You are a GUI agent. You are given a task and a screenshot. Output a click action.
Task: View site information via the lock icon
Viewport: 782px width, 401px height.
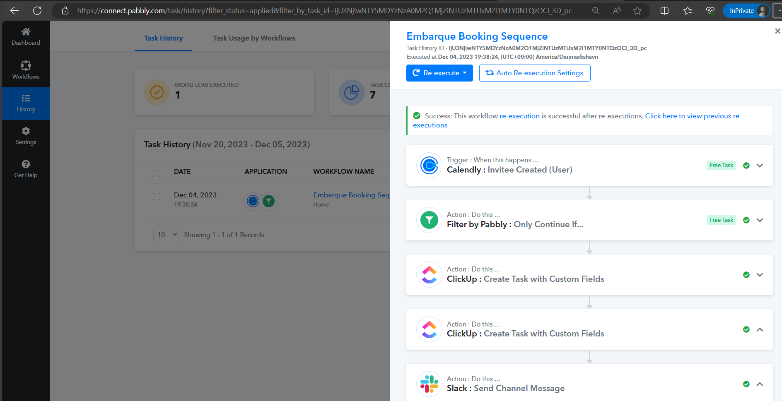coord(65,11)
